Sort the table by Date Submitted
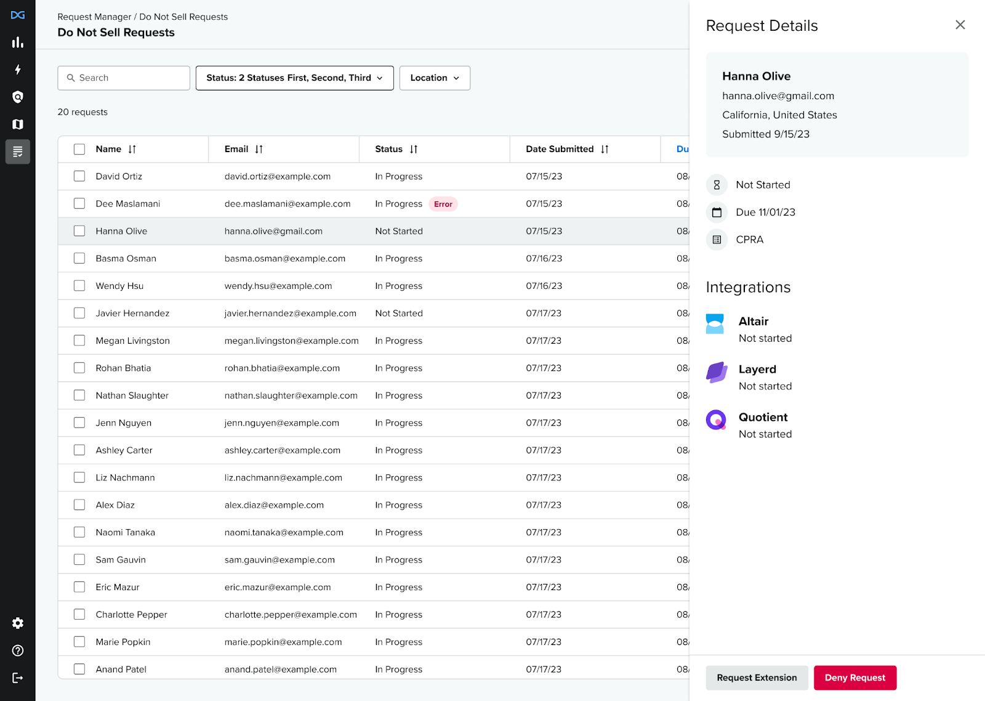Screen dimensions: 985x701 604,149
